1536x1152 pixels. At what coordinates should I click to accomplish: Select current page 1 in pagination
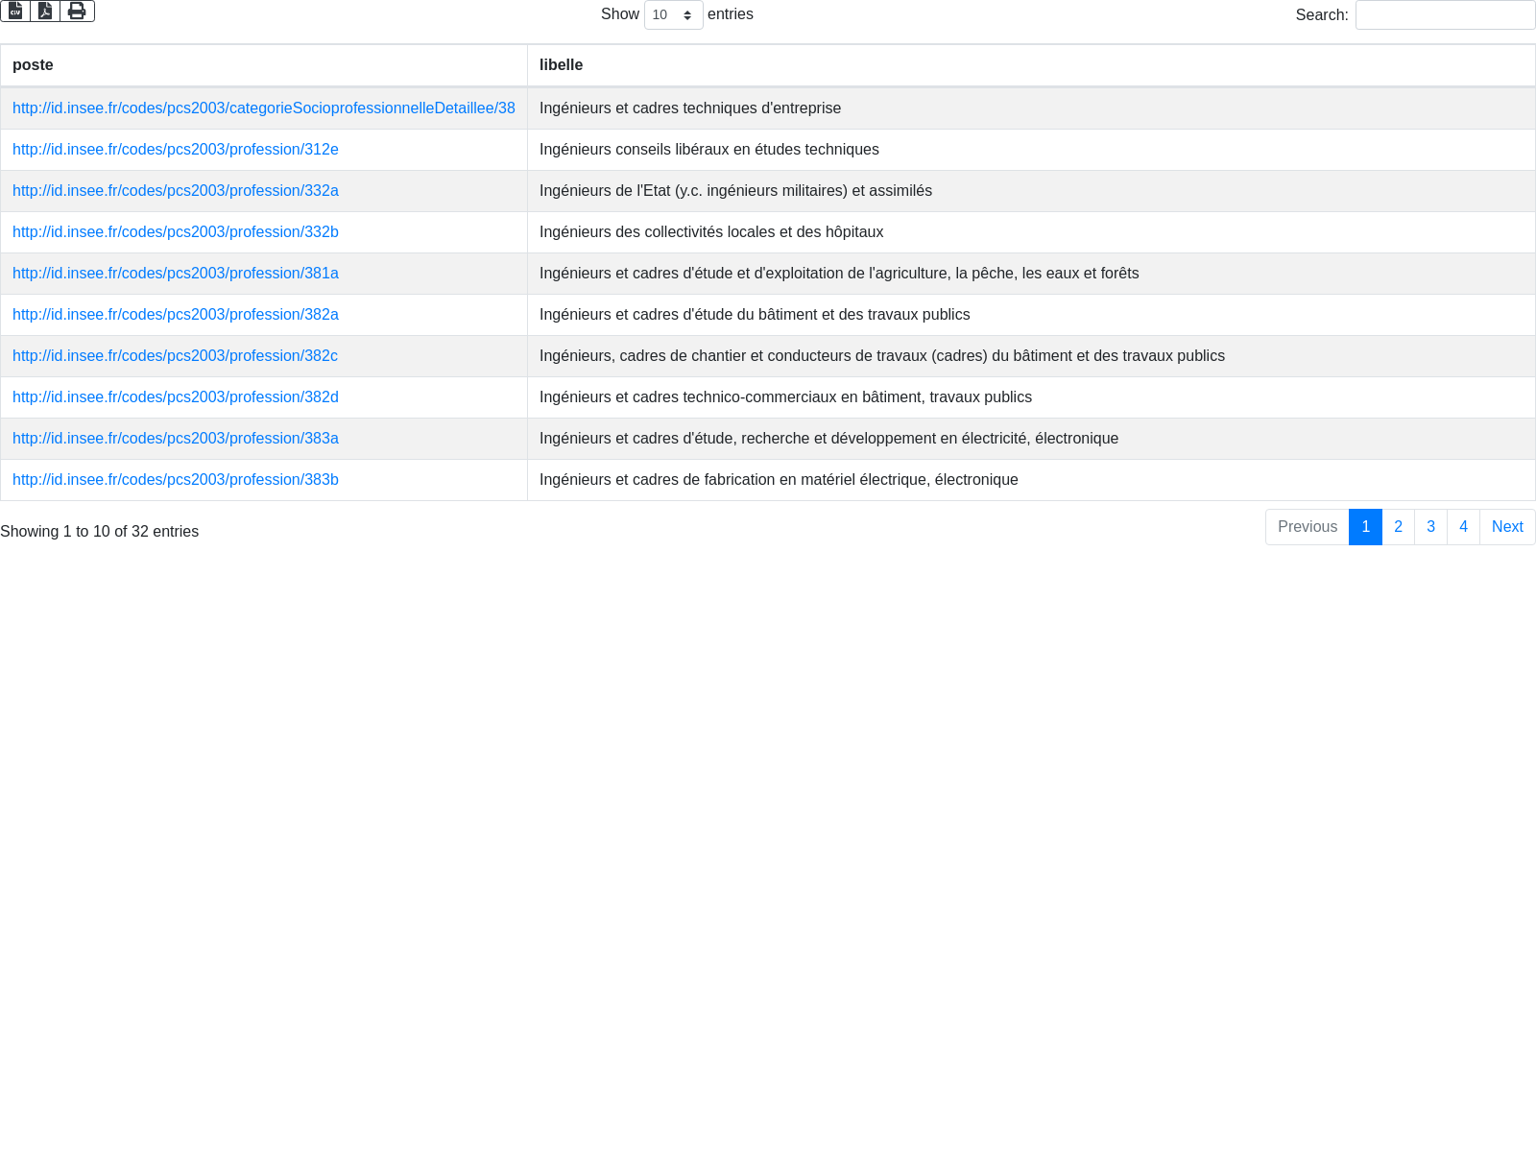point(1365,527)
